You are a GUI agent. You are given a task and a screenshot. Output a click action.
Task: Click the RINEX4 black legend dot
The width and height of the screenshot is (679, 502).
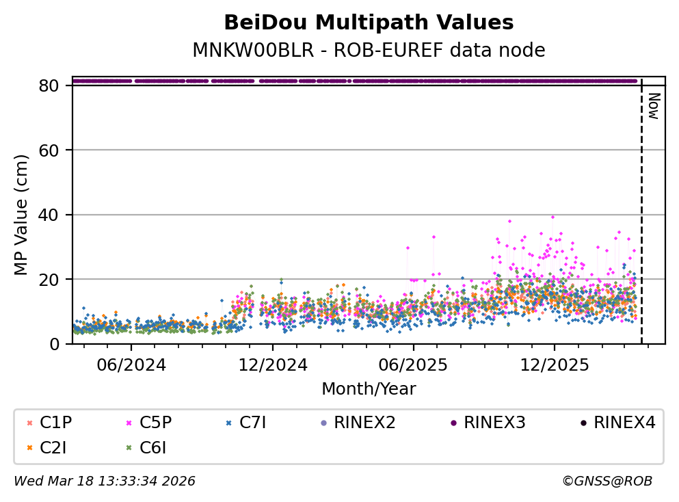pos(583,423)
